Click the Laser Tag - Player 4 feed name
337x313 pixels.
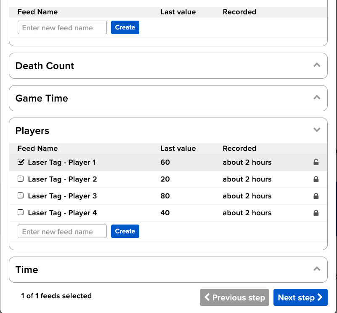(62, 213)
